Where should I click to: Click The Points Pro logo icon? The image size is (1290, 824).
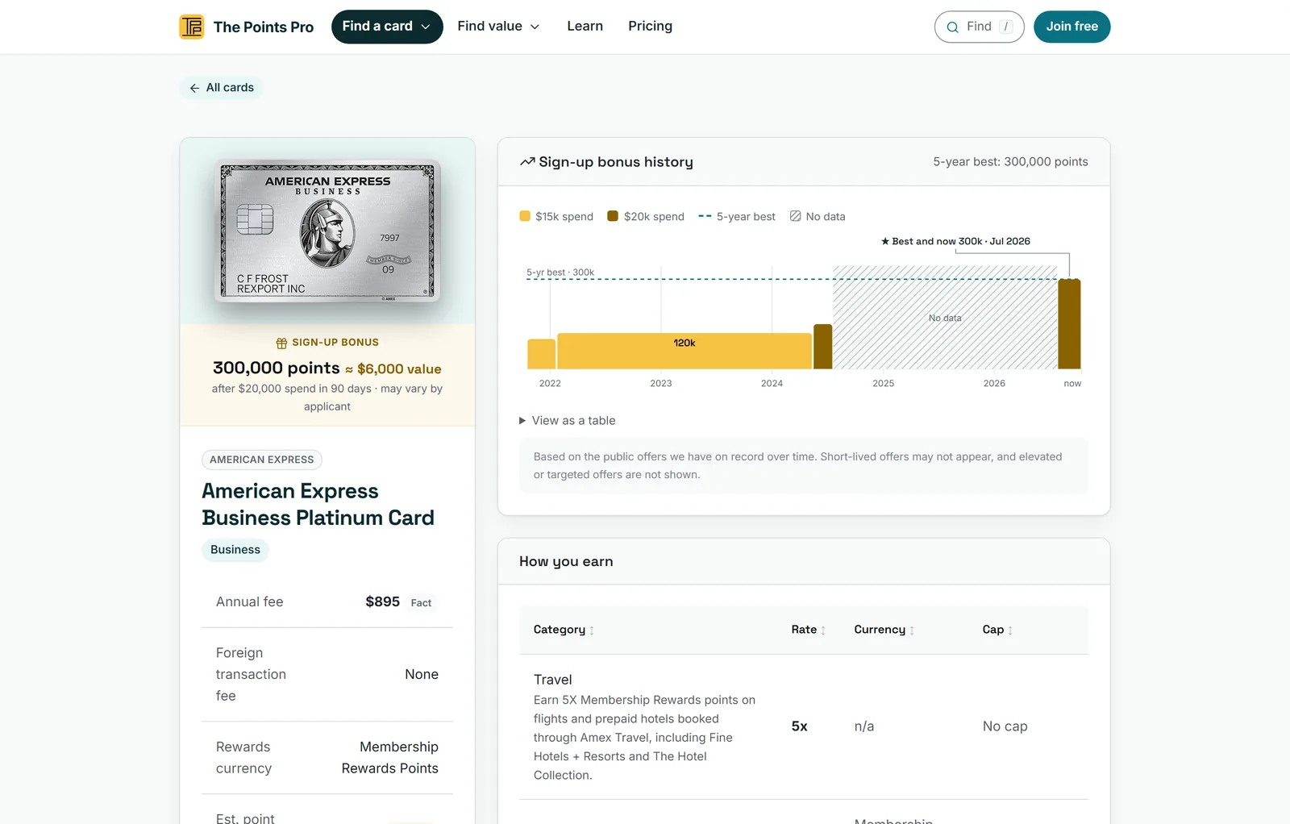point(192,27)
